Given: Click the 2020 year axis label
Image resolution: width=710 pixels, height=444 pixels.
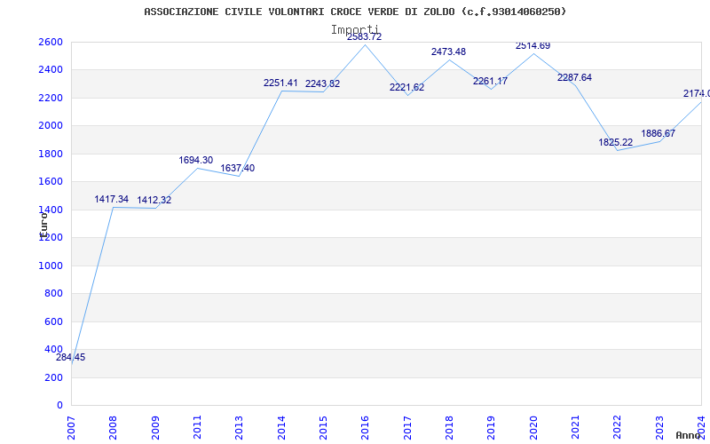Looking at the screenshot, I should tap(533, 425).
